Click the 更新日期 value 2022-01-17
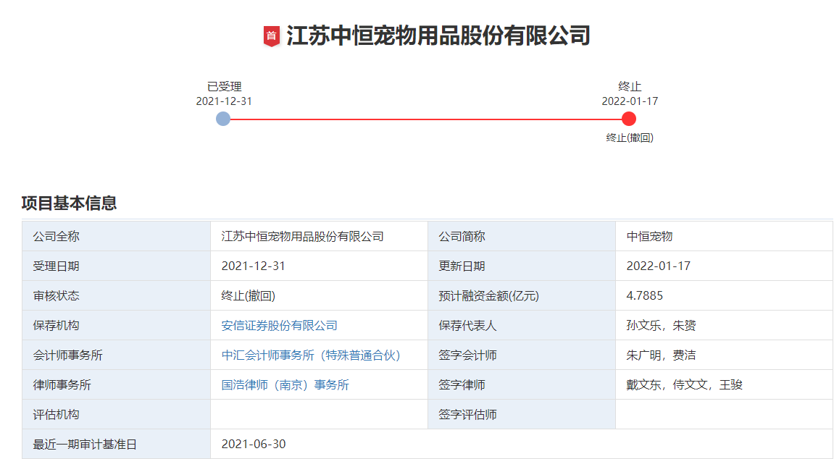The height and width of the screenshot is (459, 834). (x=659, y=266)
